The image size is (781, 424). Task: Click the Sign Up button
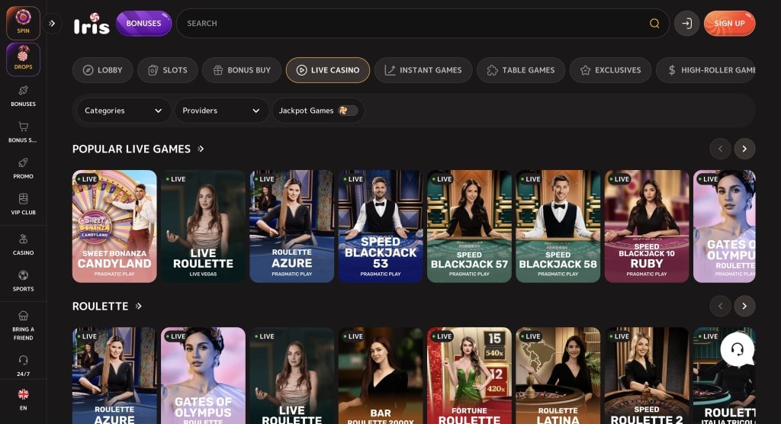(729, 24)
